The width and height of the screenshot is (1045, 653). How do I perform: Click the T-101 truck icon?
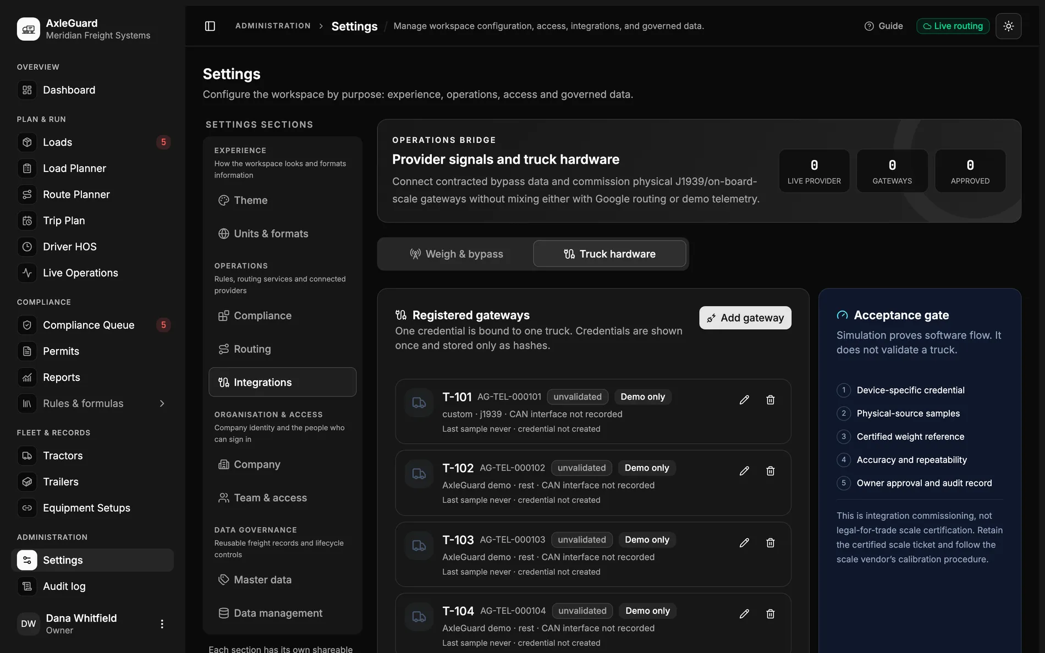tap(419, 403)
